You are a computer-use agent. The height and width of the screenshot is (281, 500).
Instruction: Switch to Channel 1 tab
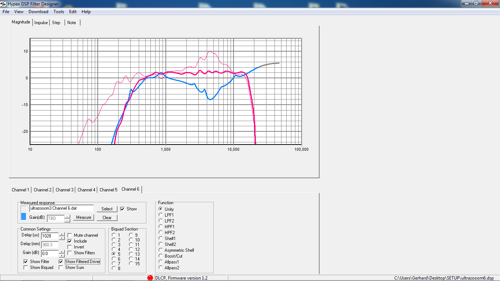20,190
